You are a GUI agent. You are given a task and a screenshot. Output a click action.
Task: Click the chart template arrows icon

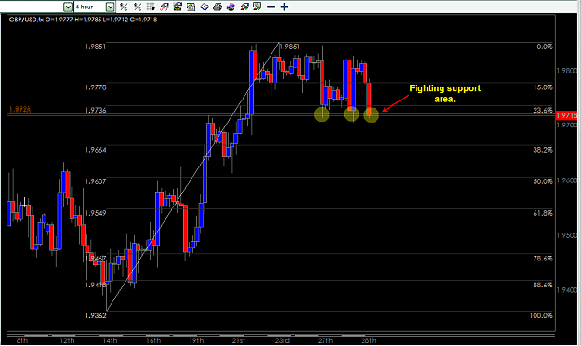point(244,7)
